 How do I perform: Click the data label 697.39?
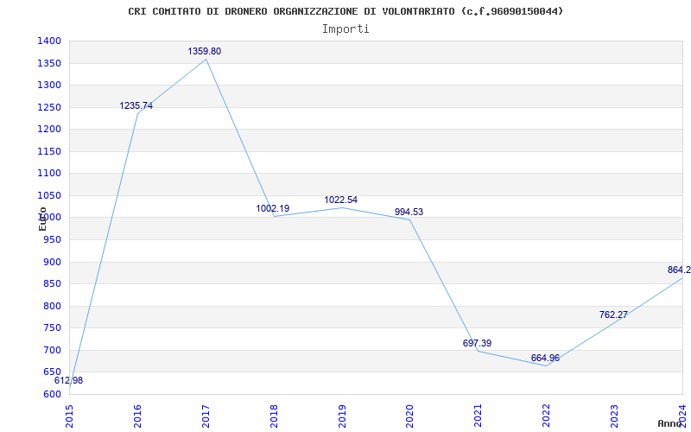click(x=478, y=343)
